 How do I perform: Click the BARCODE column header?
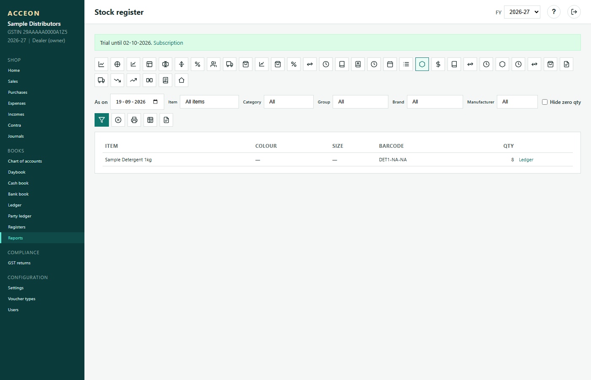pyautogui.click(x=391, y=146)
